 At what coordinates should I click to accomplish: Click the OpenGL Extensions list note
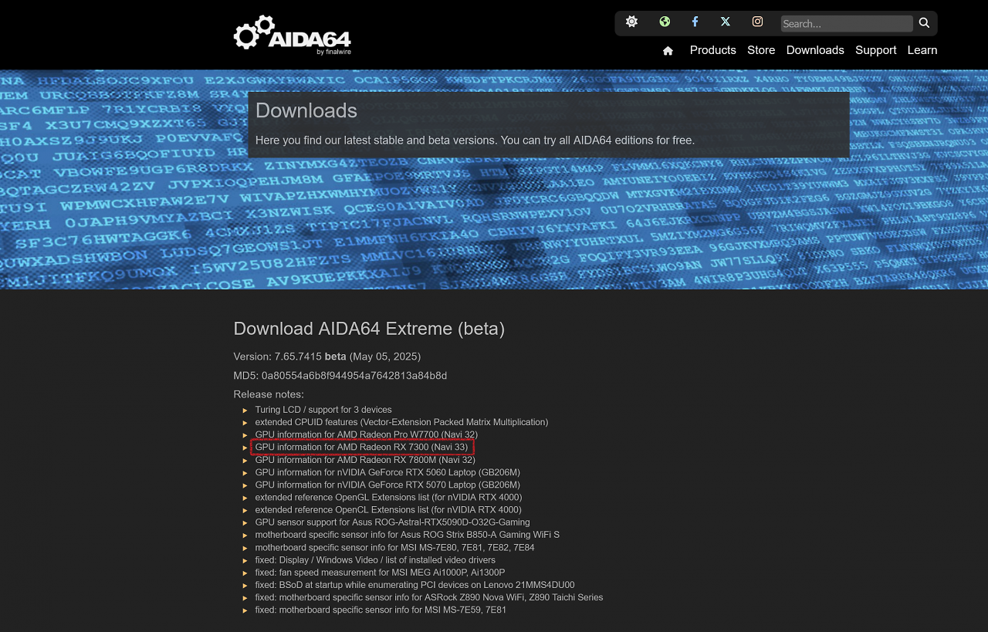point(388,497)
